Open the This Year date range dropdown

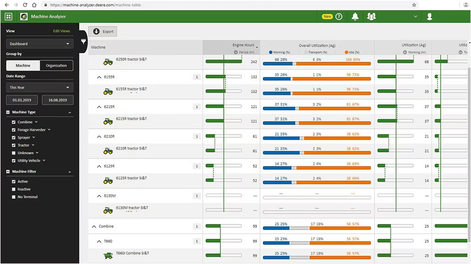[40, 88]
